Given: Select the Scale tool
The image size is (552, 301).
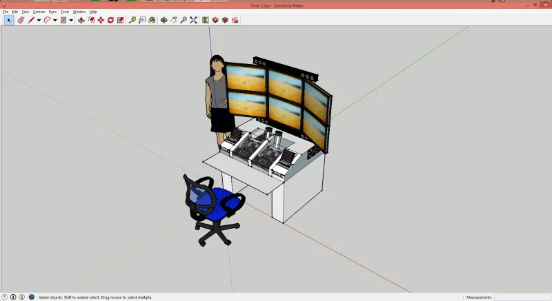Looking at the screenshot, I should [120, 20].
